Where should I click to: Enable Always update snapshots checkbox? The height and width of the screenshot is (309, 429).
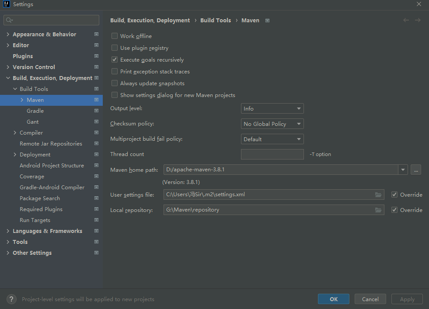click(115, 83)
